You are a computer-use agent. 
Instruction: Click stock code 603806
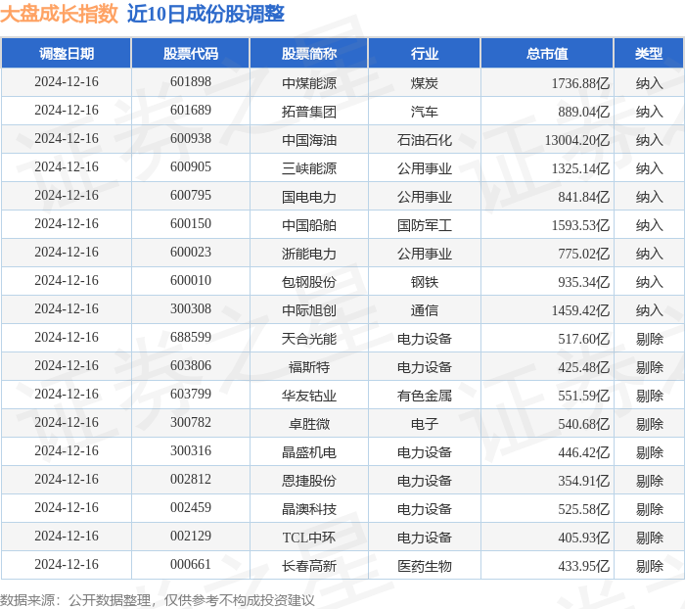tap(191, 366)
